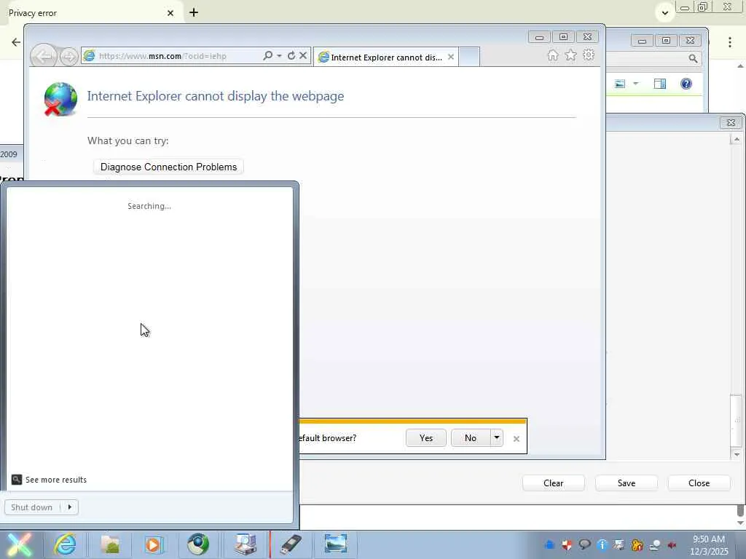Click Diagnose Connection Problems button

coord(168,167)
